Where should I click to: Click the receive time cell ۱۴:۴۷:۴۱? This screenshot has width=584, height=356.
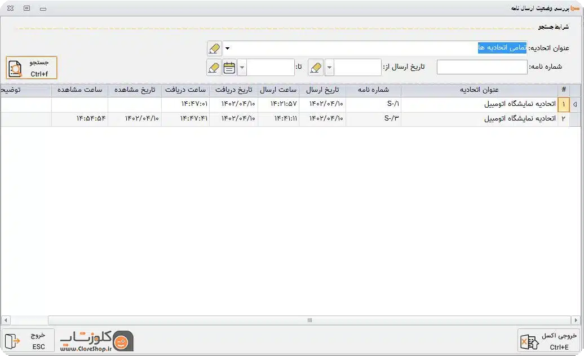(185, 119)
